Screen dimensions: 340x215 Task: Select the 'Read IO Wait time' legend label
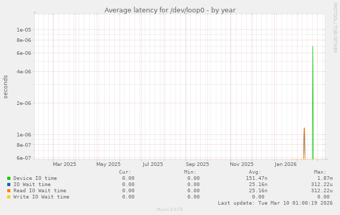40,191
